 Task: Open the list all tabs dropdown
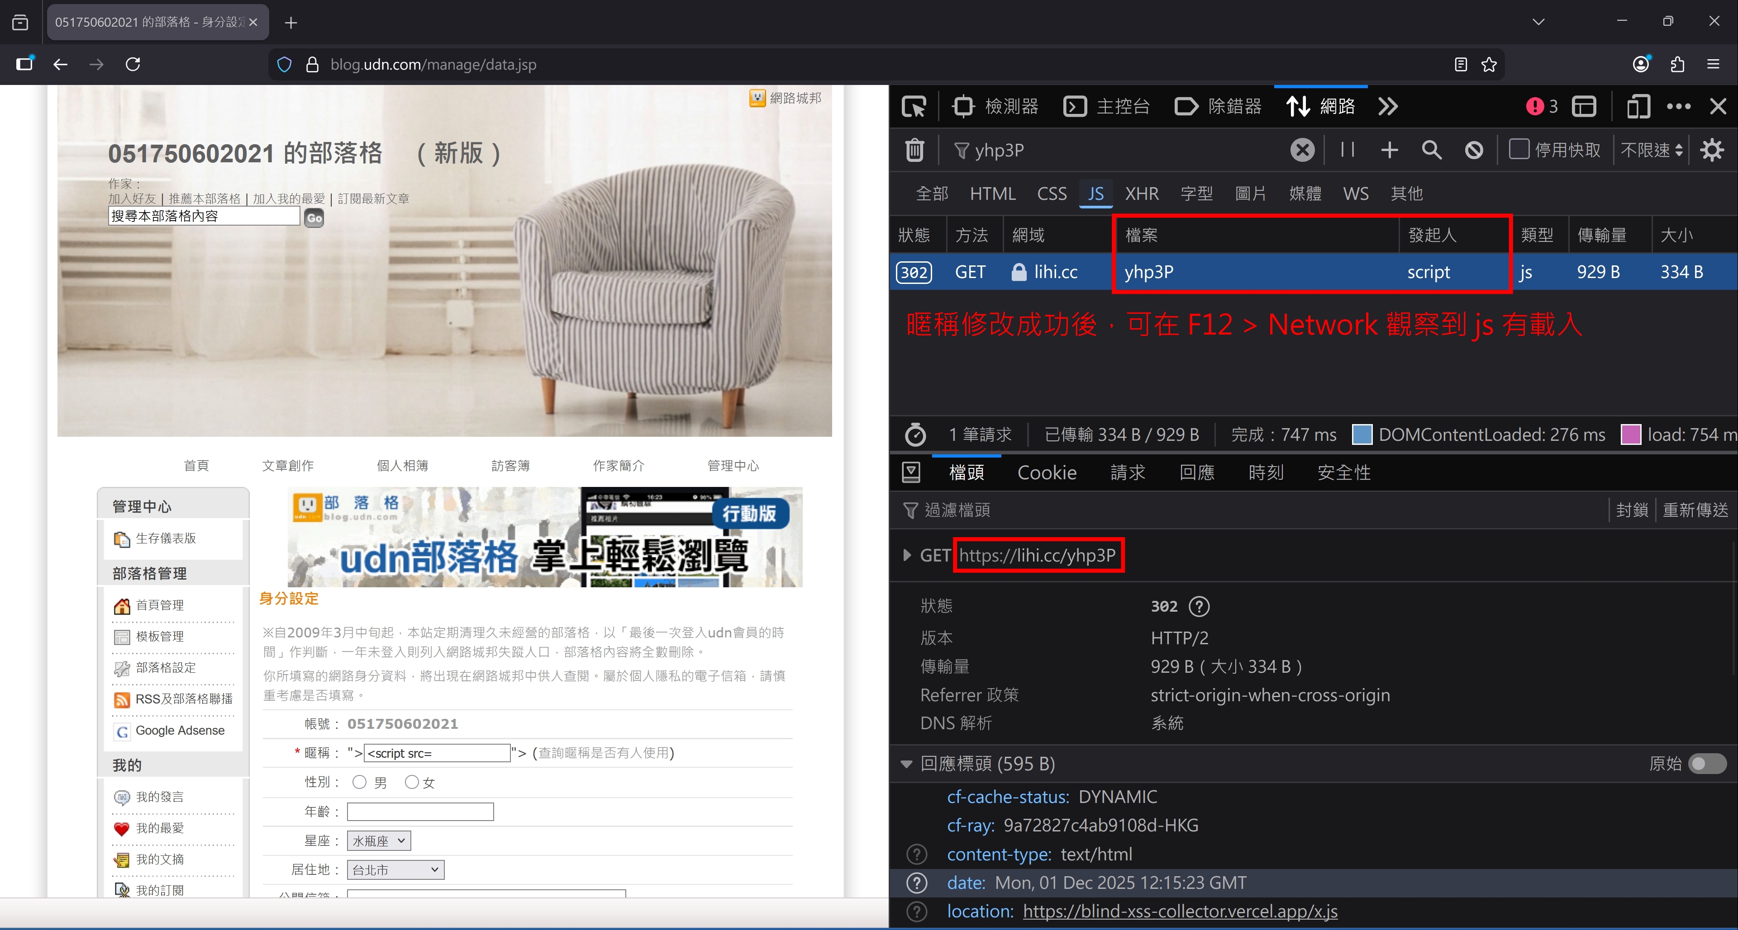click(x=1538, y=22)
